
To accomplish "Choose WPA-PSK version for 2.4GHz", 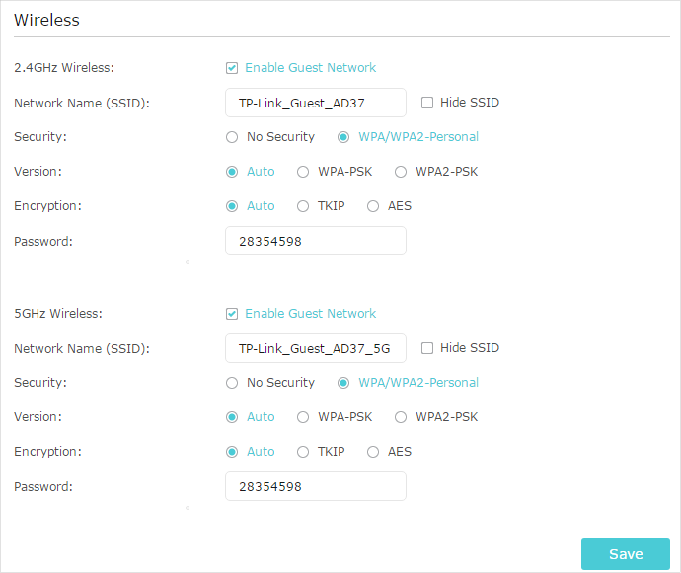I will tap(303, 172).
